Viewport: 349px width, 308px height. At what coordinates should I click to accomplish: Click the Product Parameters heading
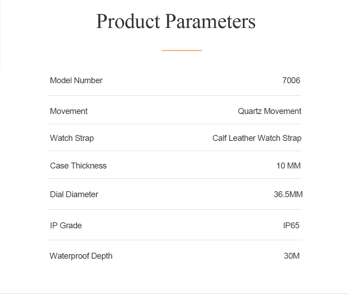tap(176, 21)
